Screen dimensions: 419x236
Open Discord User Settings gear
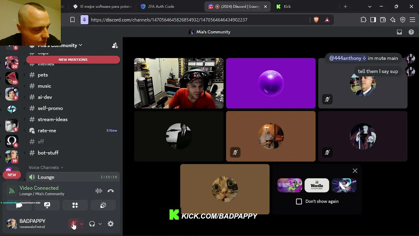pyautogui.click(x=111, y=224)
